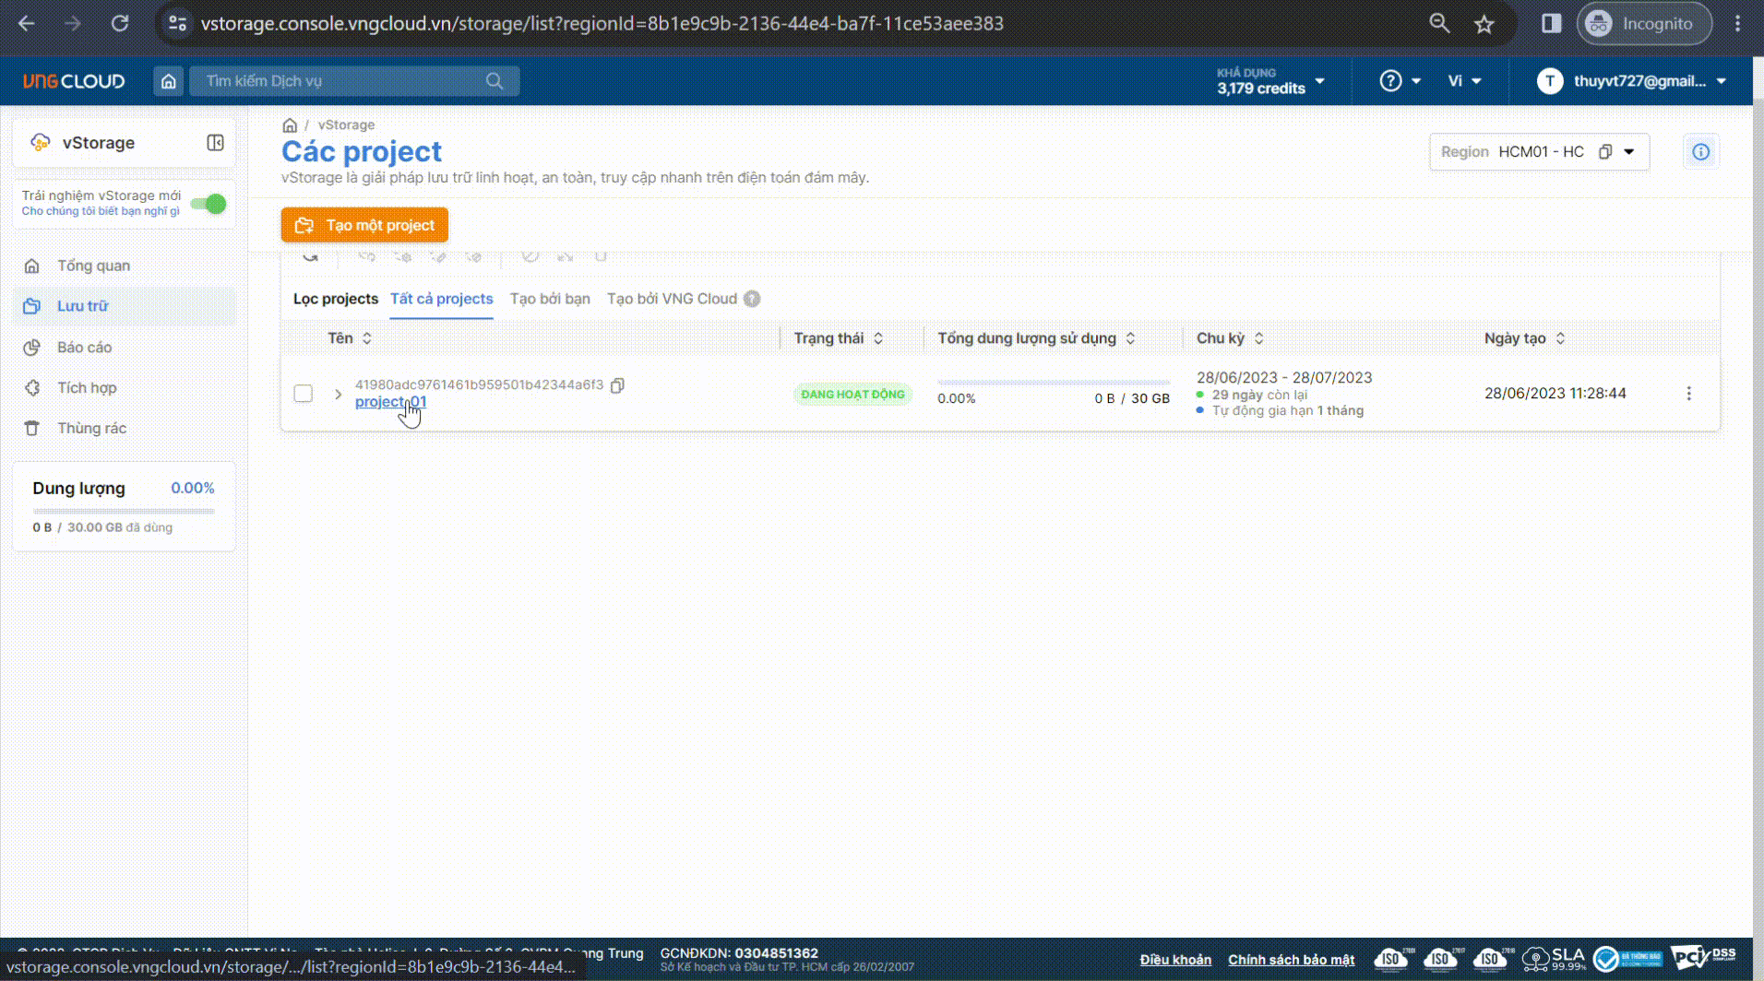Expand the project-01 row chevron

[338, 395]
